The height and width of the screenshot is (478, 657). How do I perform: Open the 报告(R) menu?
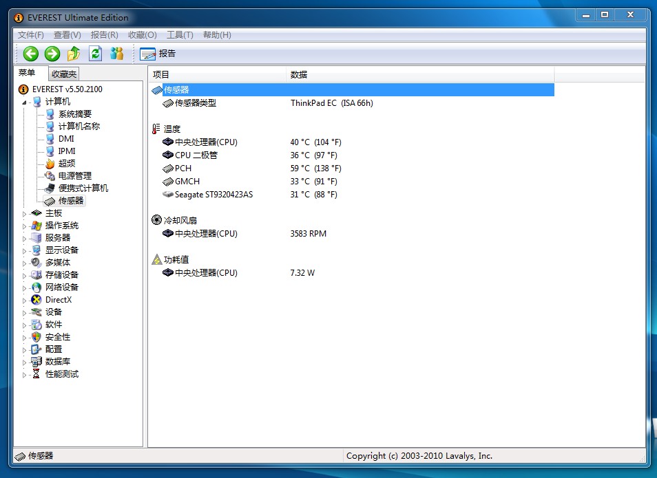coord(104,35)
